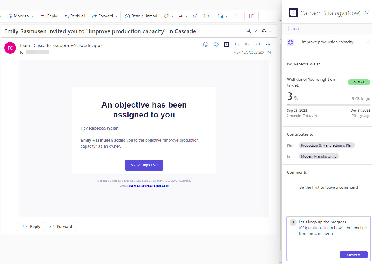Open More actions ellipsis in message header
Screen dimensions: 372x264
[x=268, y=44]
